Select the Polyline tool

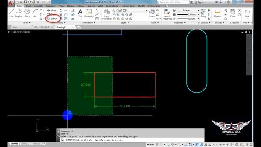19,13
